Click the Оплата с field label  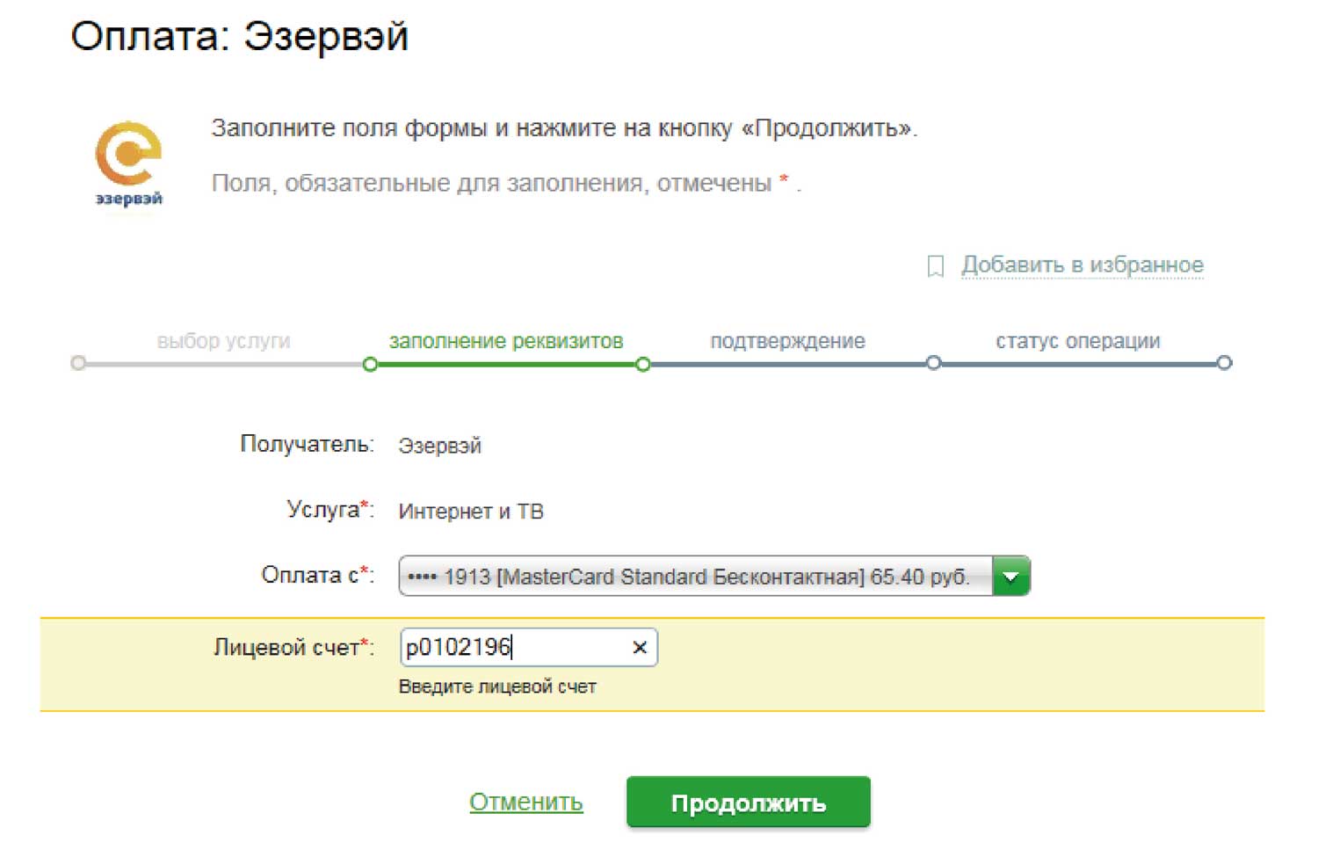click(318, 575)
